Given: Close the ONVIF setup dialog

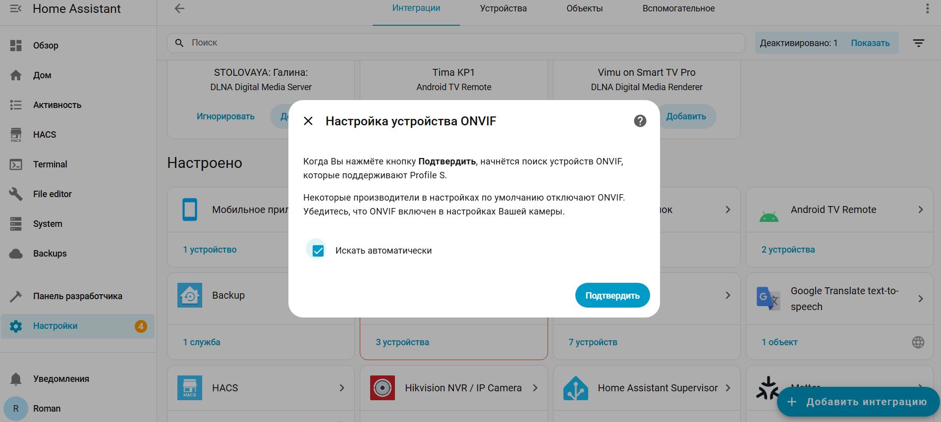Looking at the screenshot, I should click(308, 121).
